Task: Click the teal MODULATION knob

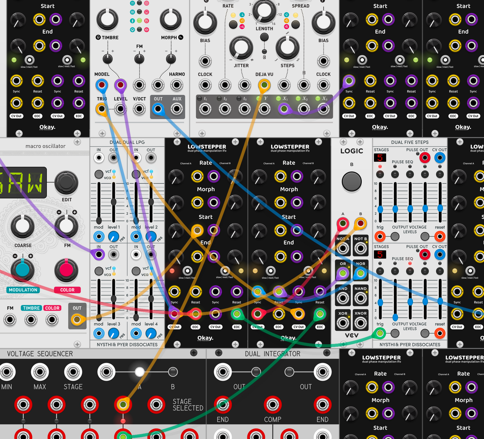Action: click(x=23, y=270)
